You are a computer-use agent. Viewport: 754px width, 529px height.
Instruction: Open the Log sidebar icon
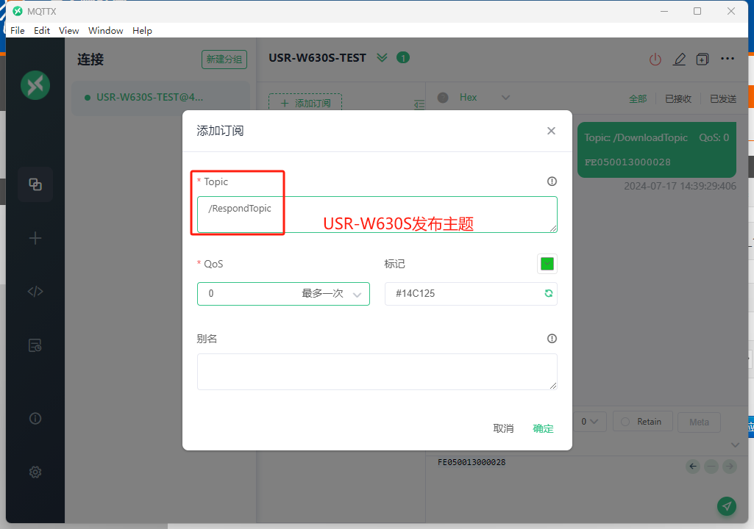click(x=35, y=345)
